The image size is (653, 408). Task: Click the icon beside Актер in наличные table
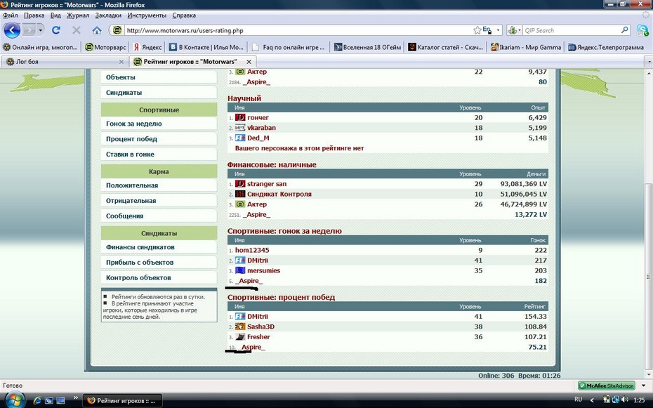tap(240, 204)
